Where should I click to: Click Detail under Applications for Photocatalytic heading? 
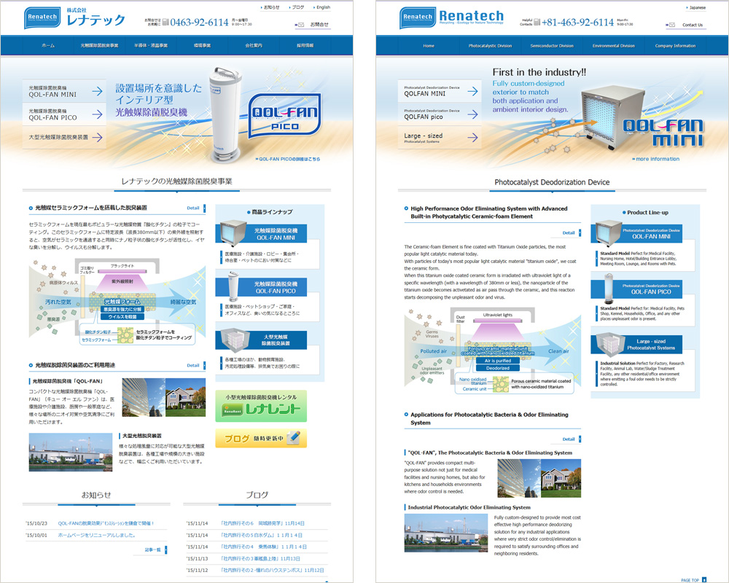click(x=571, y=439)
